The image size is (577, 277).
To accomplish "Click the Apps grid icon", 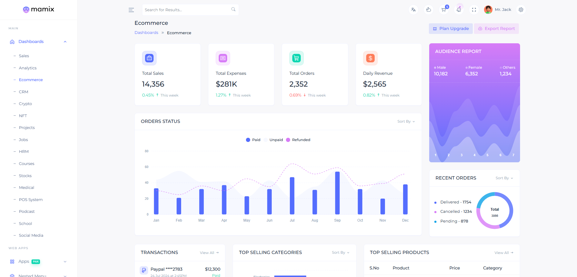I will [x=12, y=262].
